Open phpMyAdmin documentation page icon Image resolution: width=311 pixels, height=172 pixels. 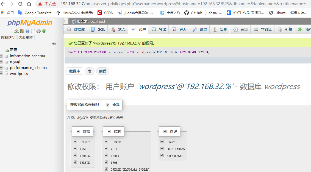coord(33,31)
